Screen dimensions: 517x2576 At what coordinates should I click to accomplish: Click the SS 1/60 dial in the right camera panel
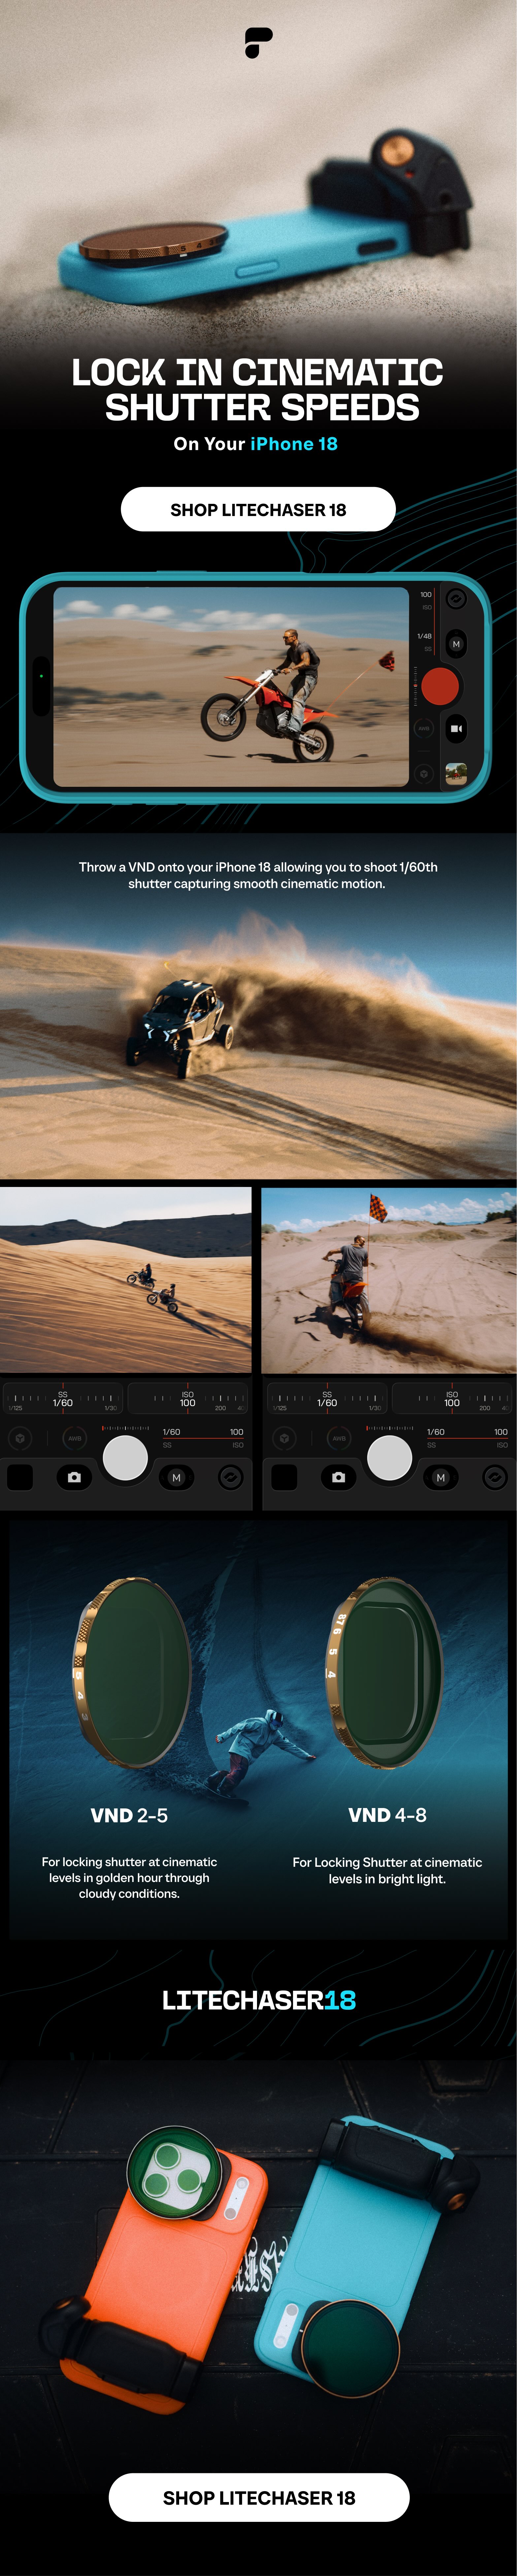tap(327, 1398)
